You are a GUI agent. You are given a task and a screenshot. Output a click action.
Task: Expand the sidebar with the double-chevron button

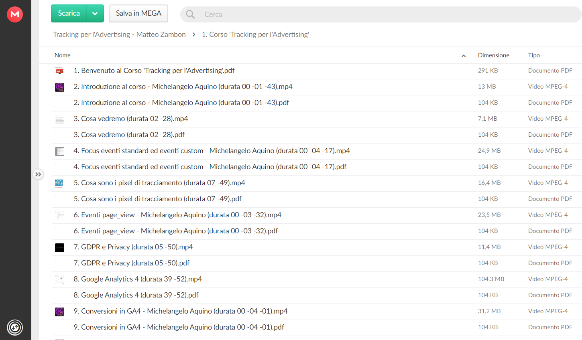click(x=38, y=174)
